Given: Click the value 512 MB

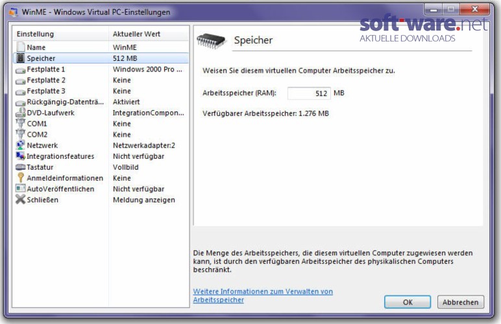Looking at the screenshot, I should click(125, 58).
